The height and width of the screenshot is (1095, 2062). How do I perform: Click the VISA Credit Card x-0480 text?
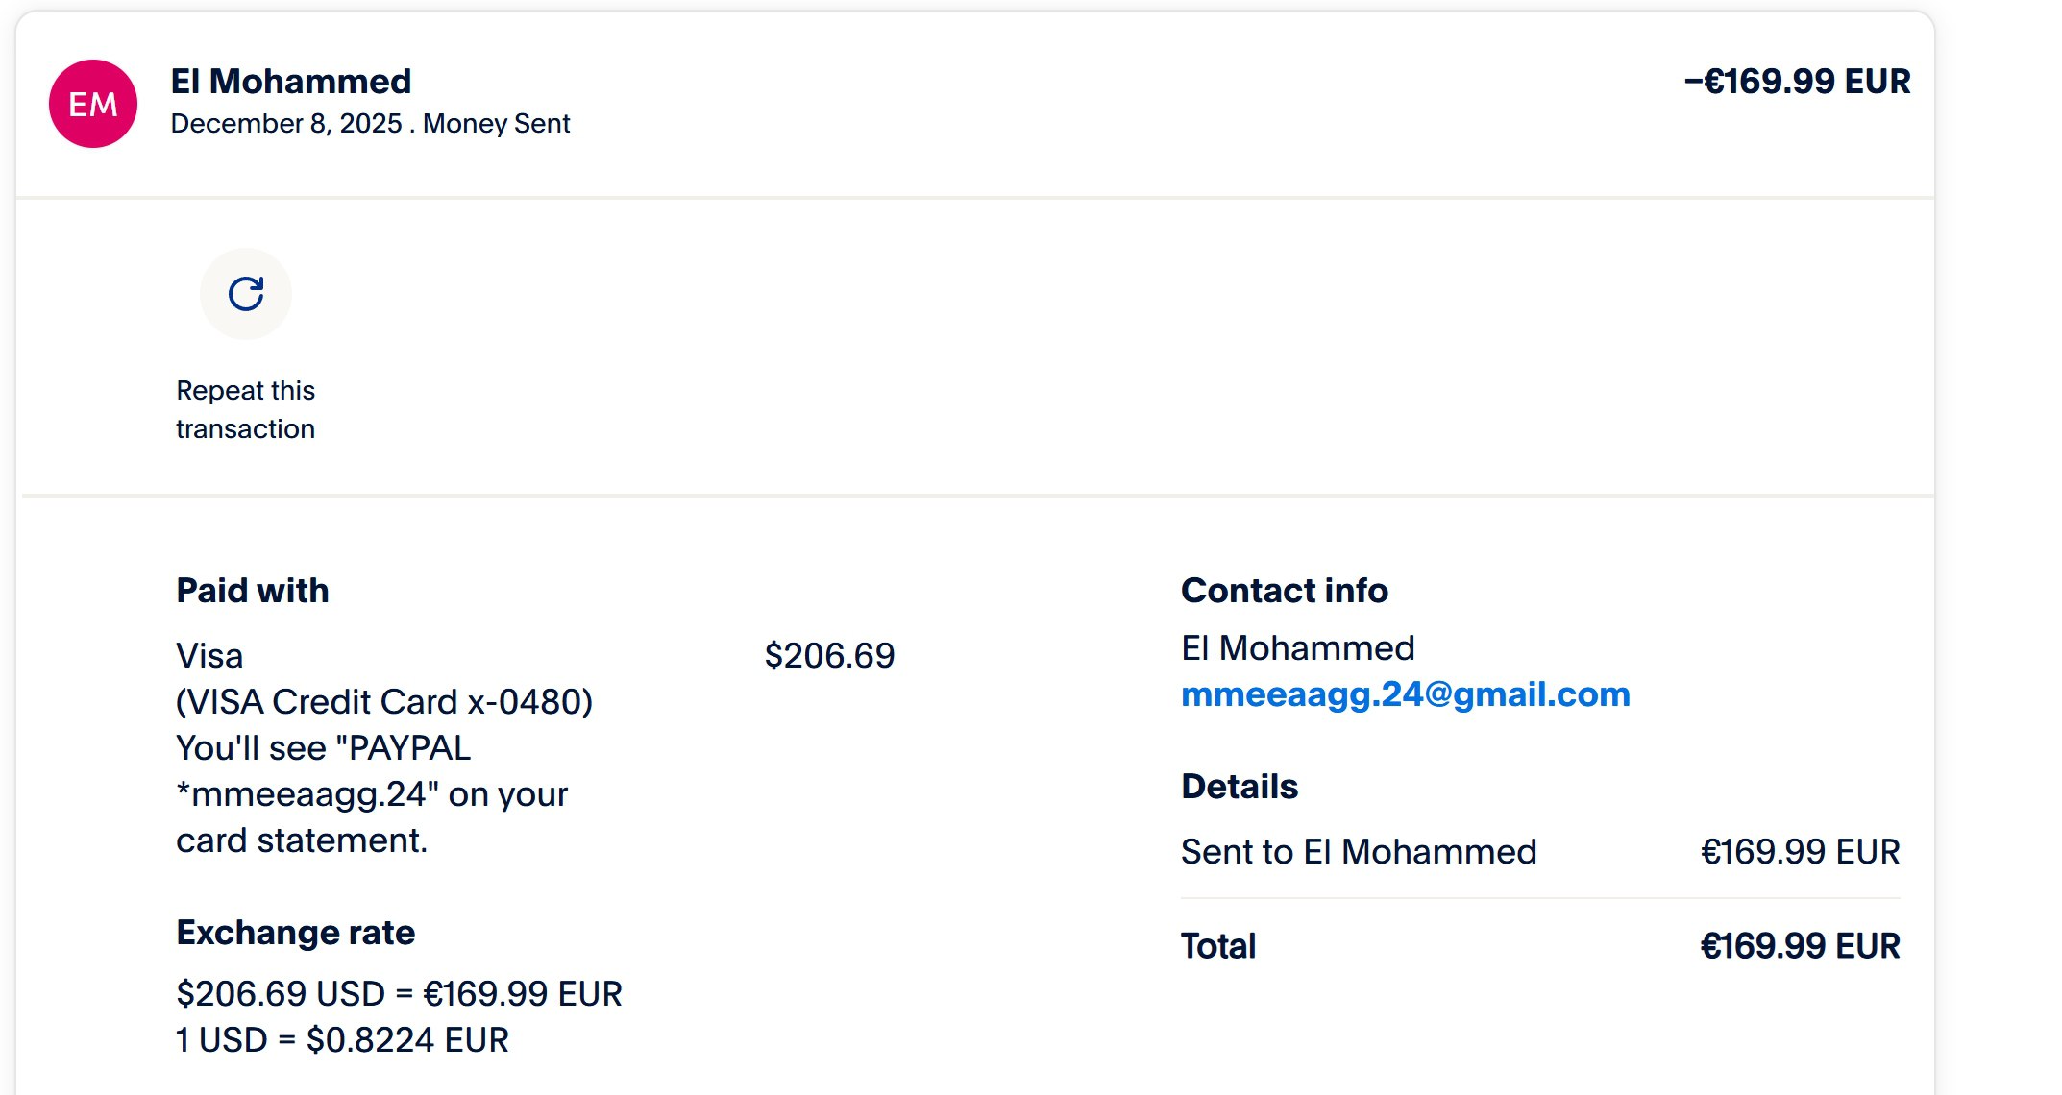pyautogui.click(x=384, y=702)
